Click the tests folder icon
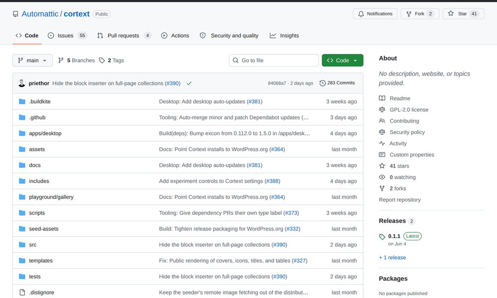The image size is (497, 298). tap(22, 277)
